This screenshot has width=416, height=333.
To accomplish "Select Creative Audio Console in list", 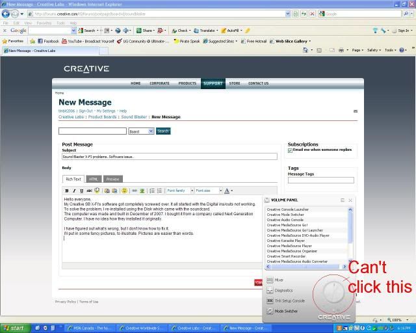I will (x=285, y=220).
